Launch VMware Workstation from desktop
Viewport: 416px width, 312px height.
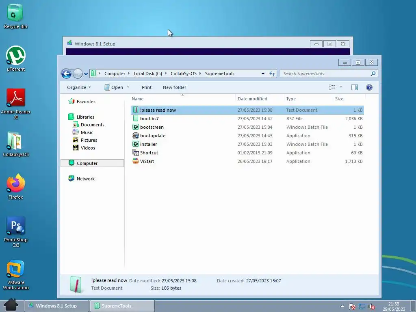pos(16,275)
